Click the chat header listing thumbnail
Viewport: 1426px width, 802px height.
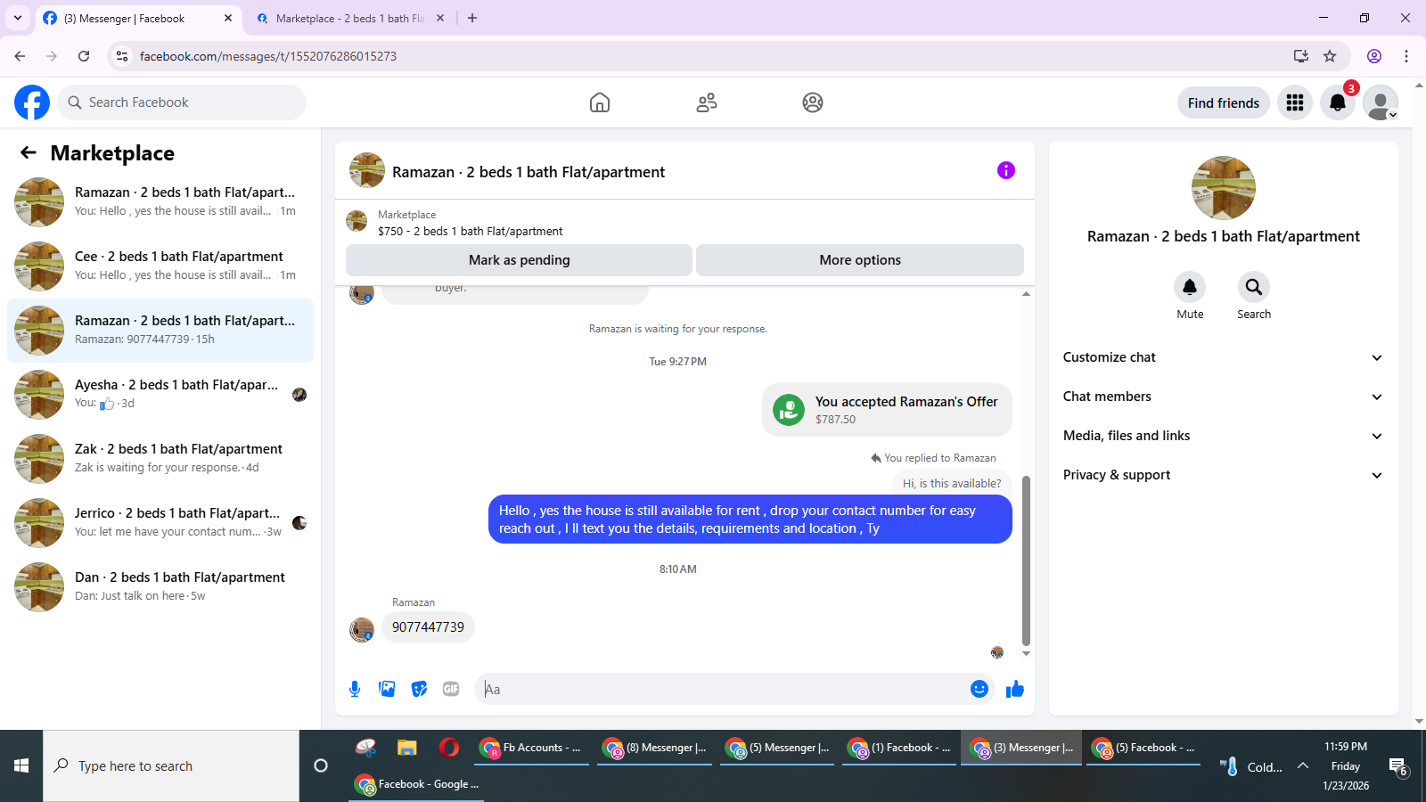367,170
